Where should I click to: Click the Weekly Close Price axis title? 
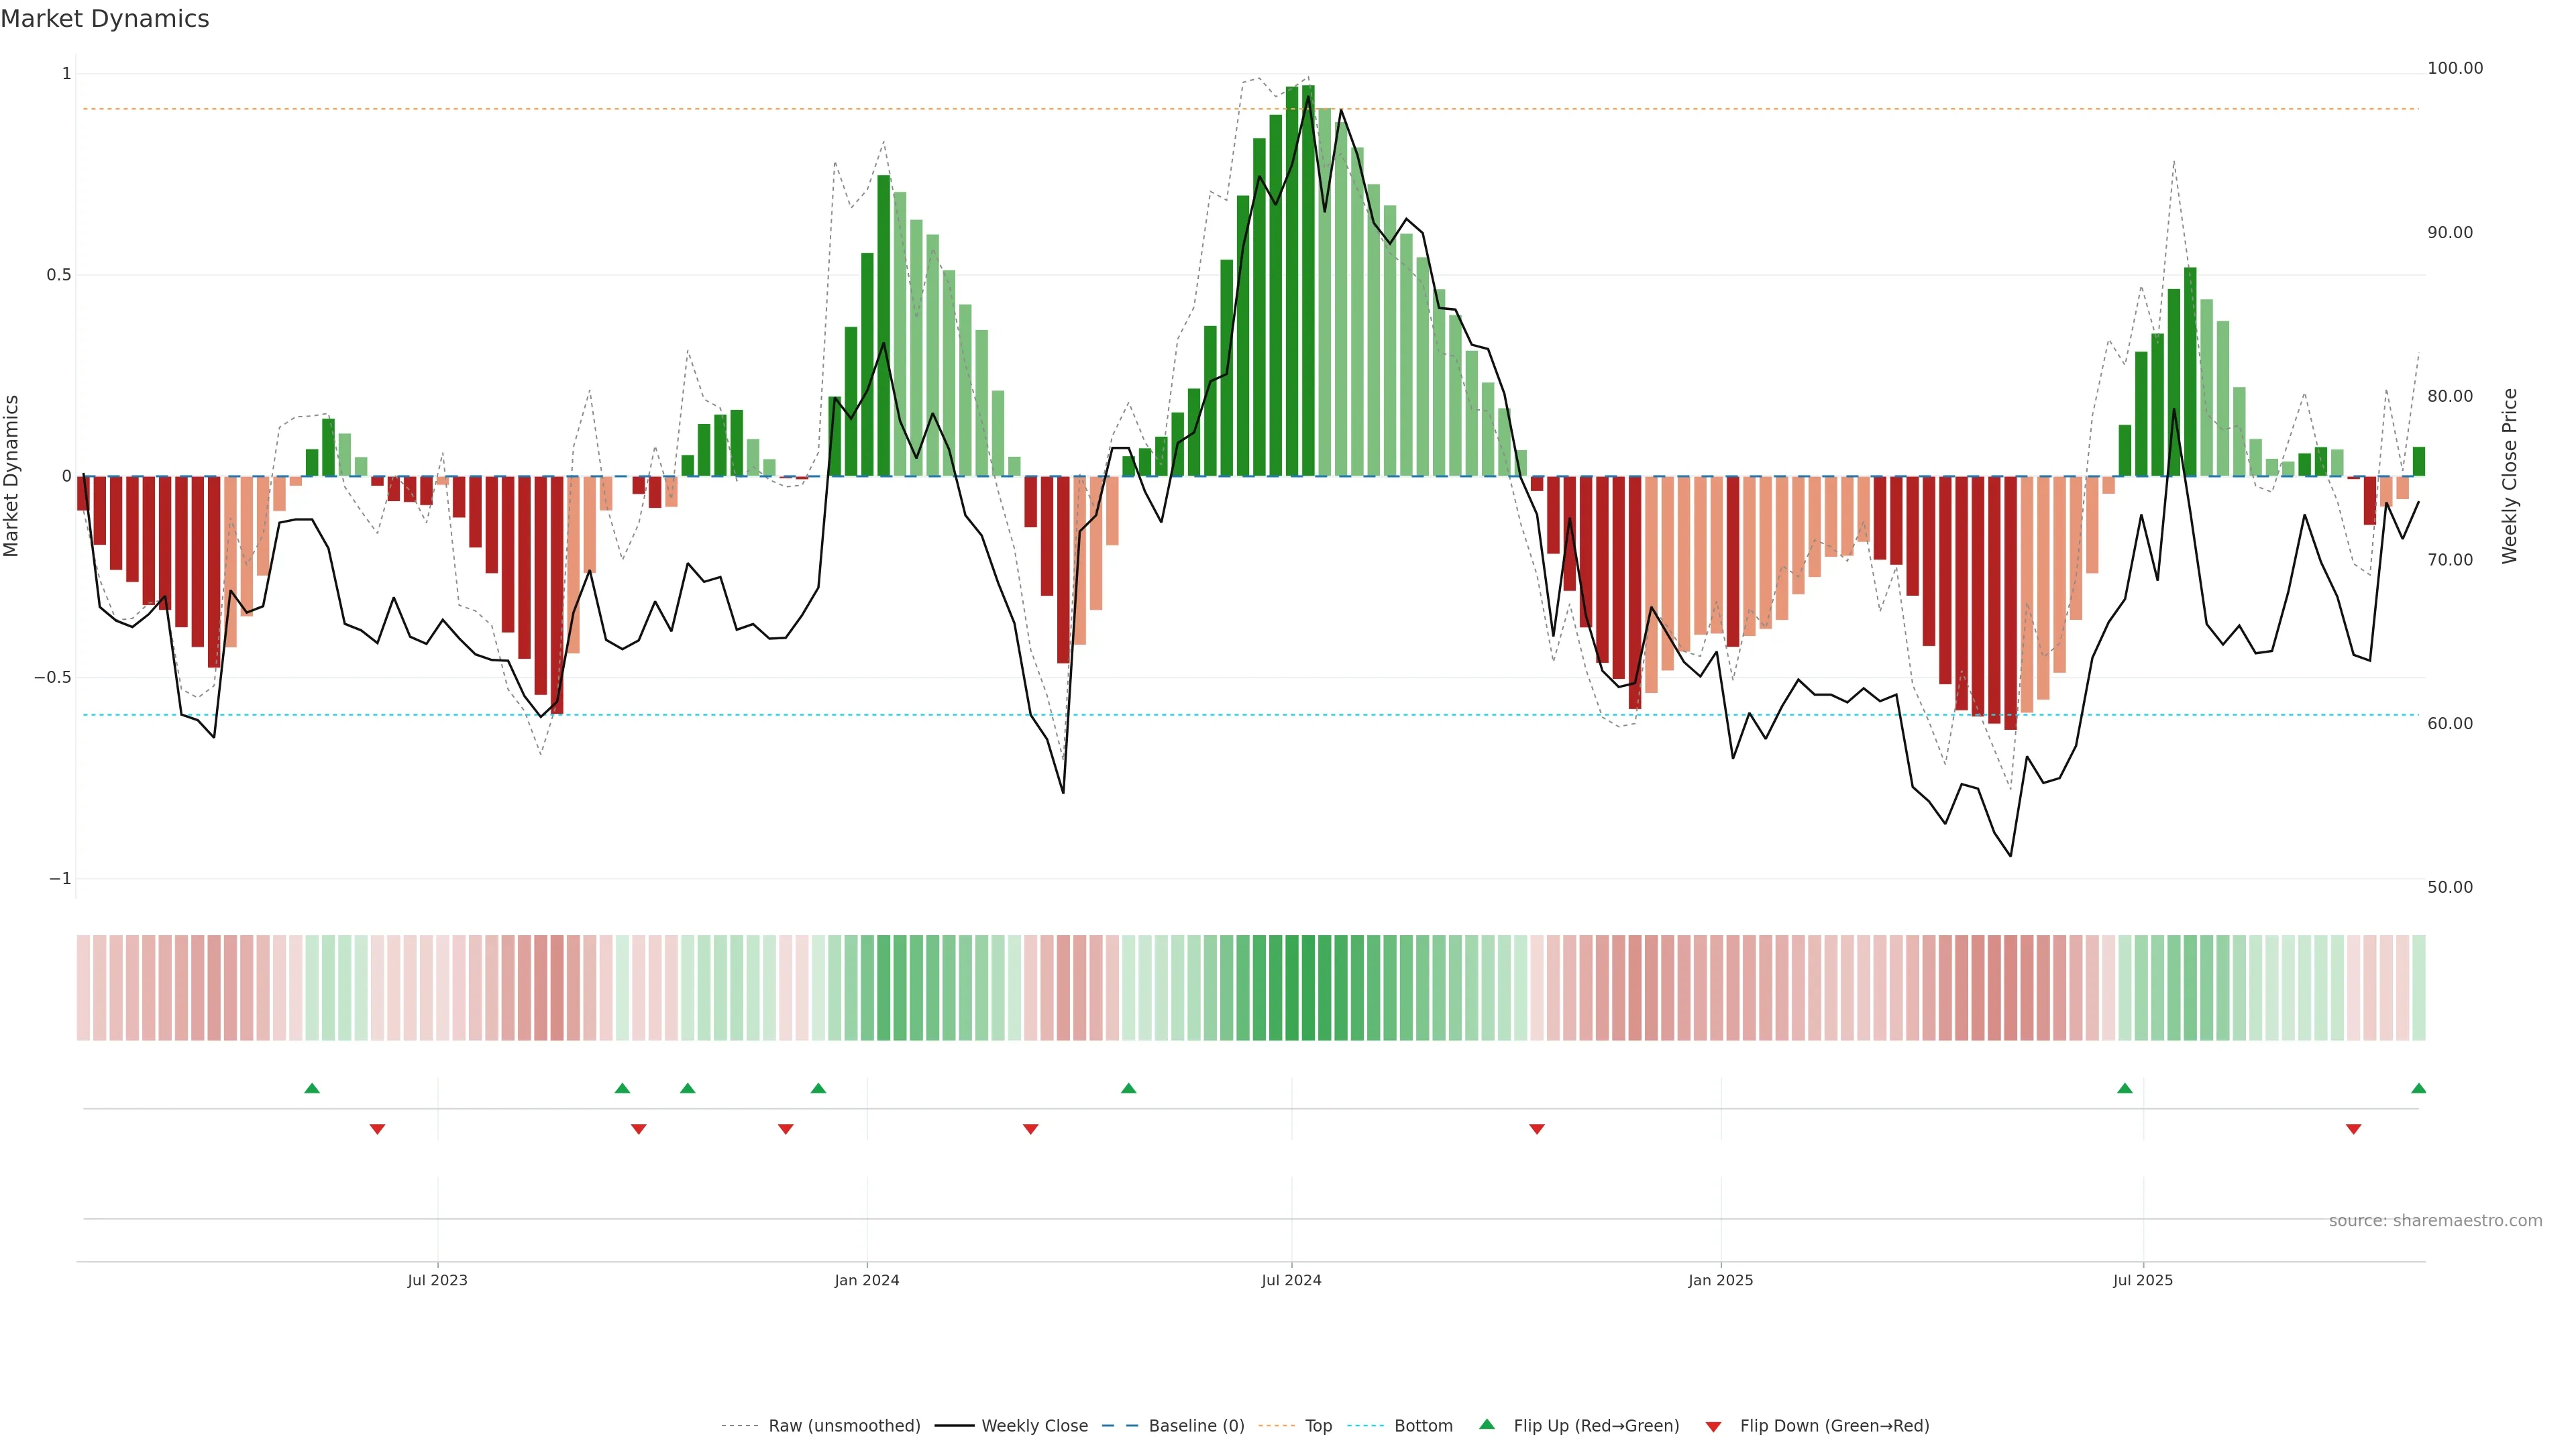click(2510, 476)
